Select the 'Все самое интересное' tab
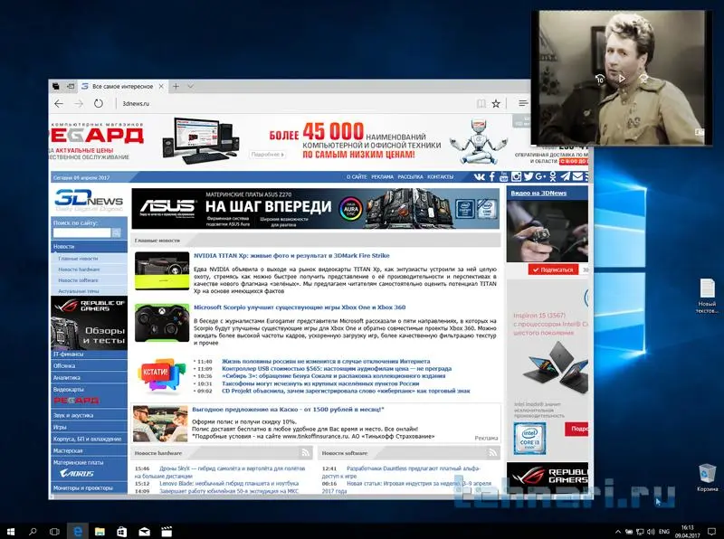 point(122,86)
